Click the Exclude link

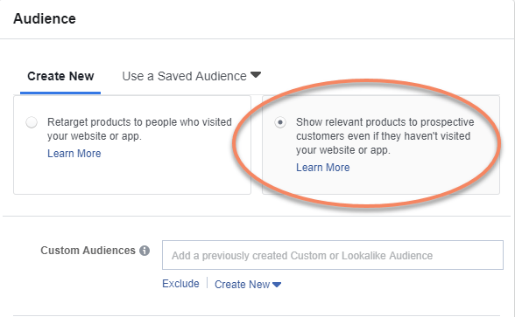point(180,284)
